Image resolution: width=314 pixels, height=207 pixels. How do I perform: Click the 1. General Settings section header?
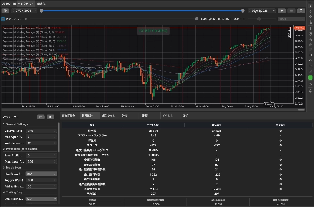[15, 124]
